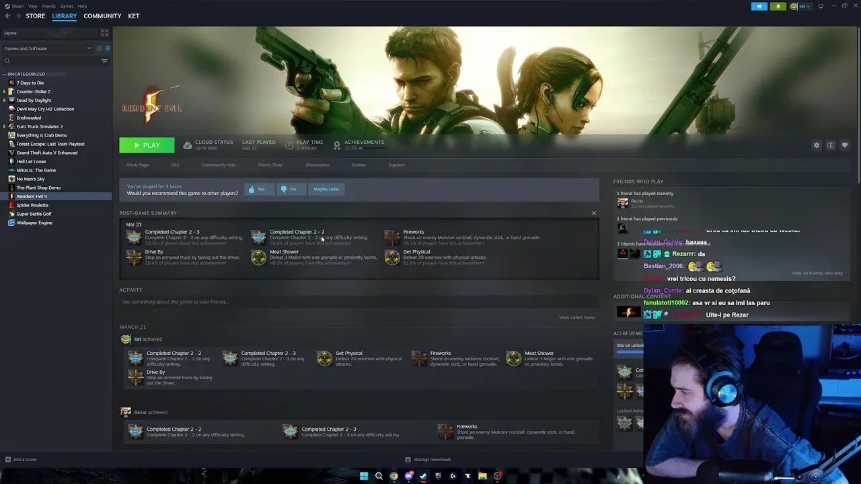Open advanced library filter options icon
Image resolution: width=861 pixels, height=484 pixels.
coord(104,61)
